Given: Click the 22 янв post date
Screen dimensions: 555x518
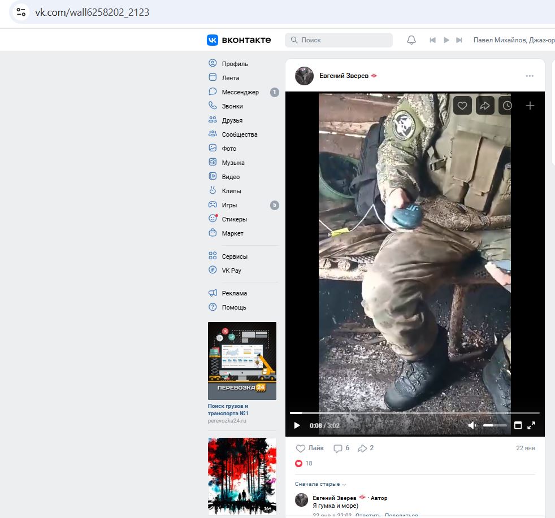Looking at the screenshot, I should tap(525, 449).
